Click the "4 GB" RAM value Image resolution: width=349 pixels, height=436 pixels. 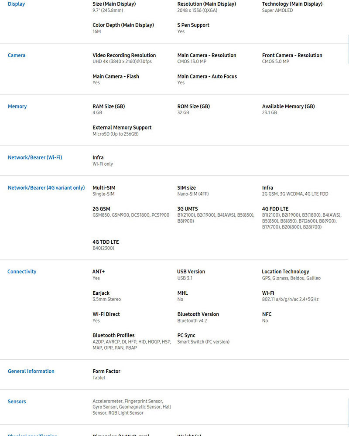(x=97, y=112)
